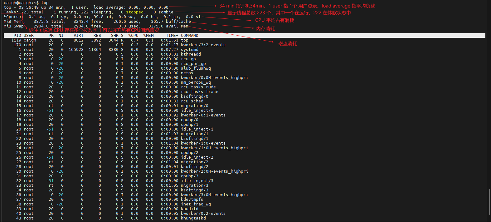Viewport: 491px width, 222px height.
Task: Click the red '磁盘消耗' annotation
Action: click(x=287, y=44)
